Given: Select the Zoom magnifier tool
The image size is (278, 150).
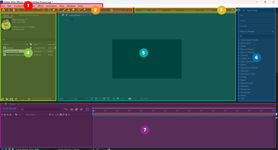Looking at the screenshot, I should (x=18, y=10).
